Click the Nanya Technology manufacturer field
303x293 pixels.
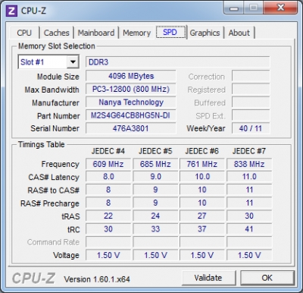tap(131, 102)
